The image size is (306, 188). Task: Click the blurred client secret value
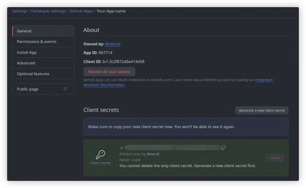(172, 148)
